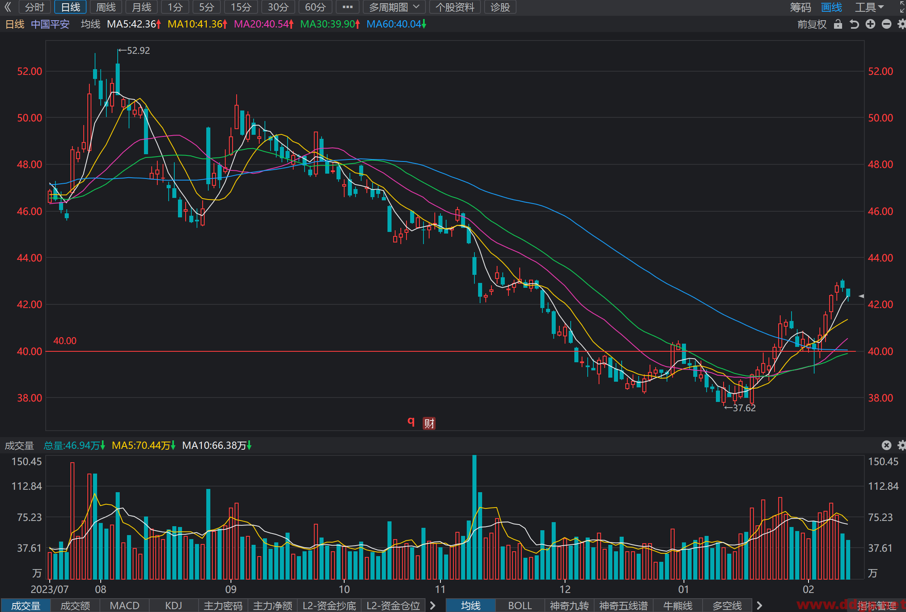Click the MA10:41.36 indicator value
Image resolution: width=906 pixels, height=612 pixels.
197,24
